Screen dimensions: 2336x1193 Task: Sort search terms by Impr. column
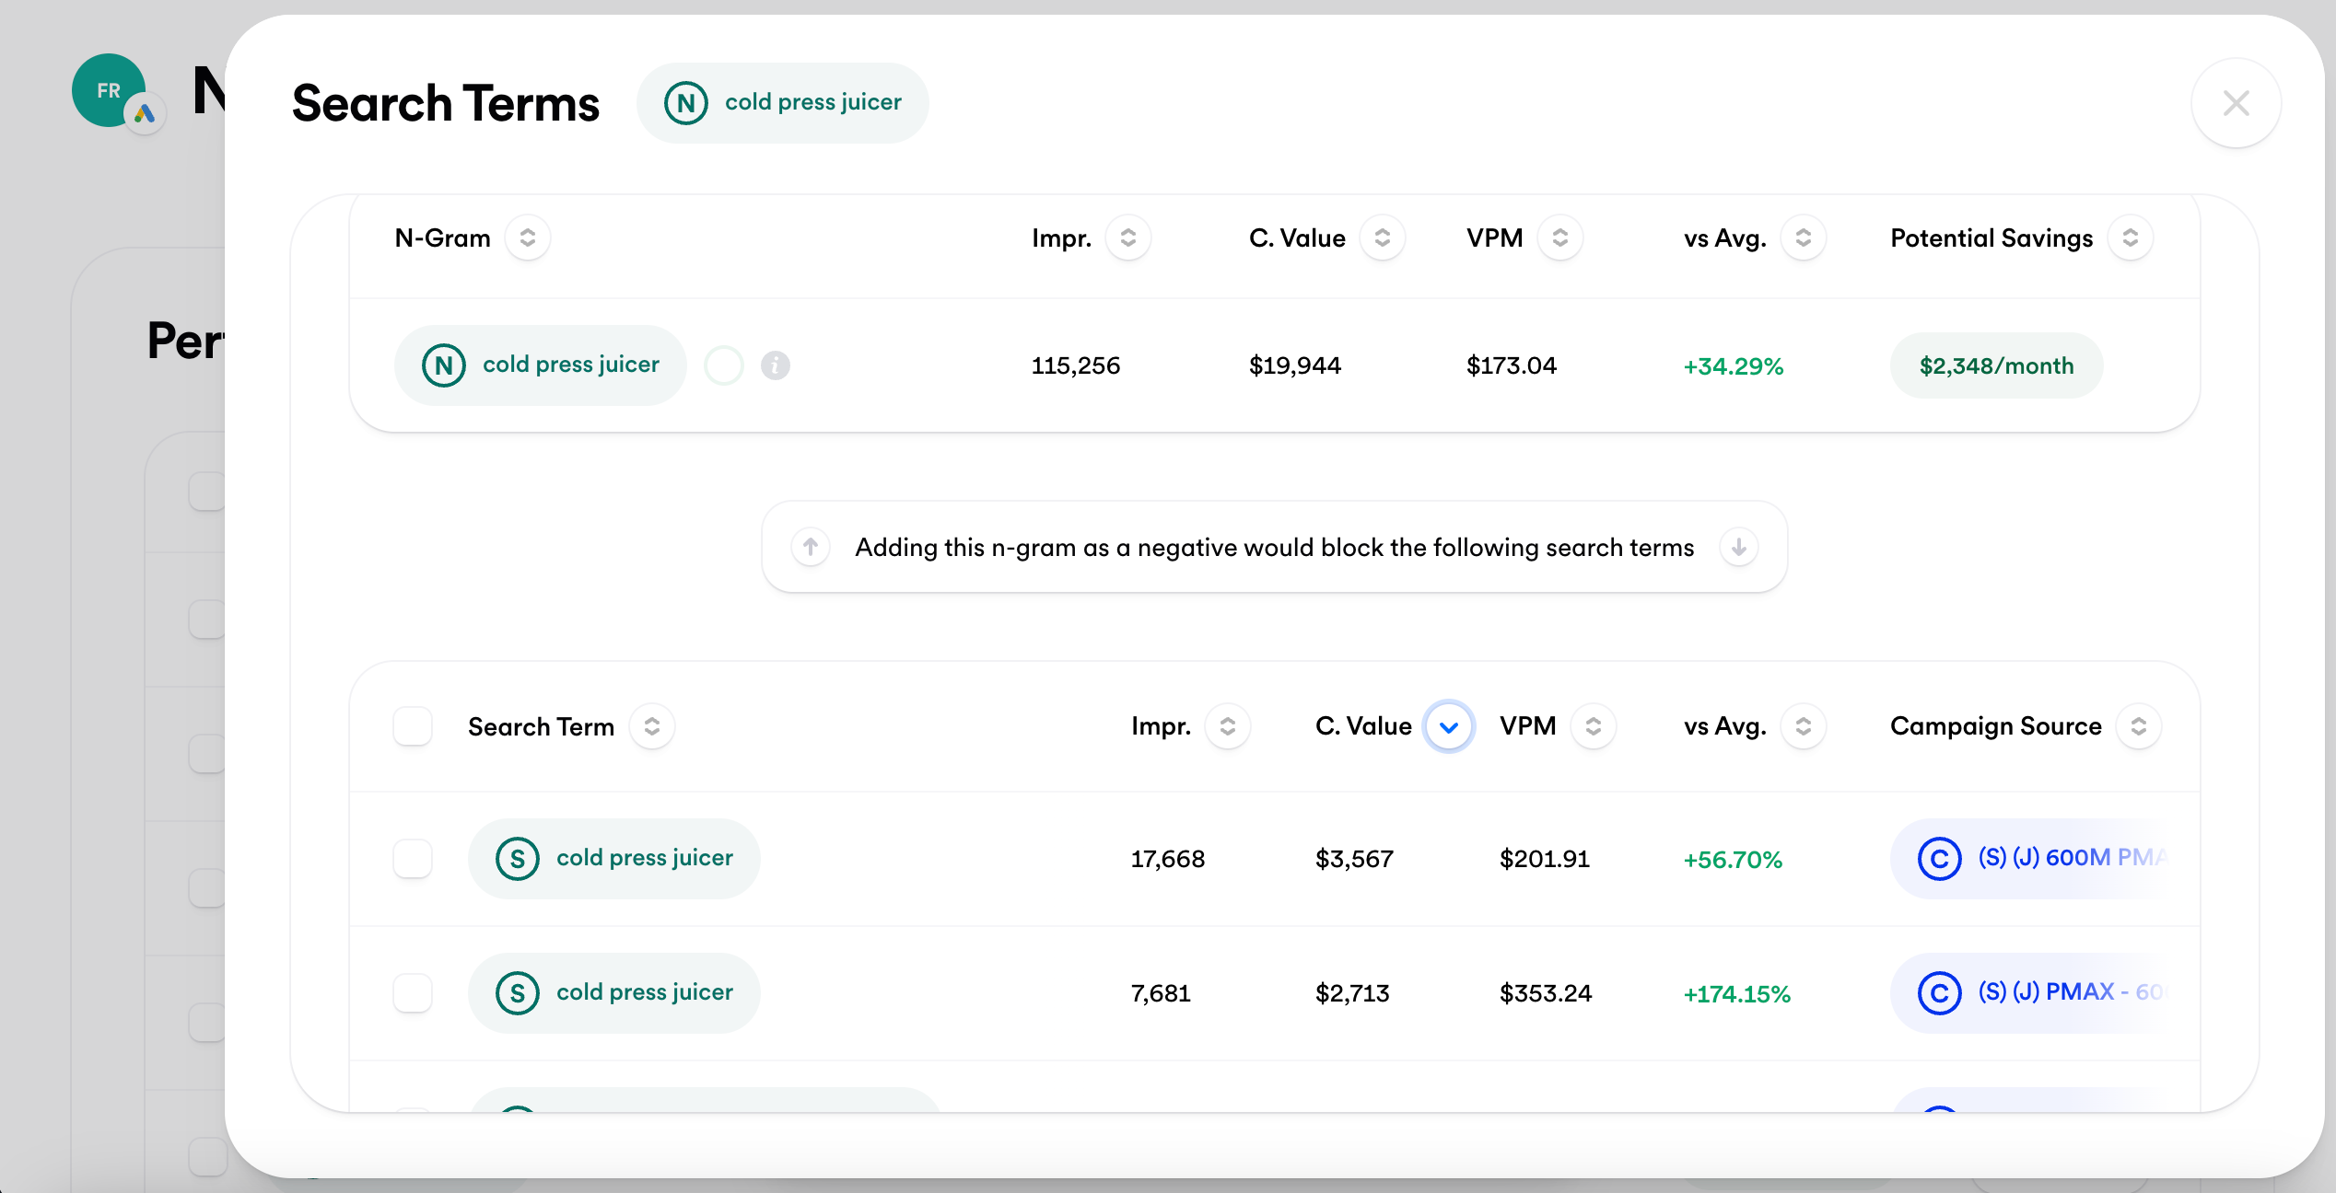coord(1227,726)
